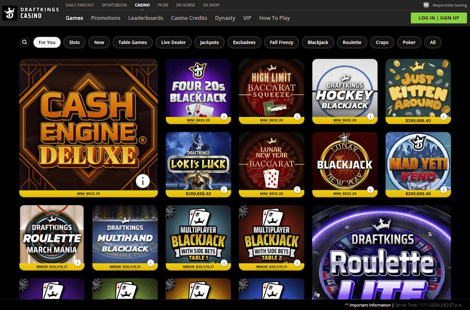The width and height of the screenshot is (470, 310).
Task: Show info for High Limit Baccarat Squeeze
Action: pos(297,117)
